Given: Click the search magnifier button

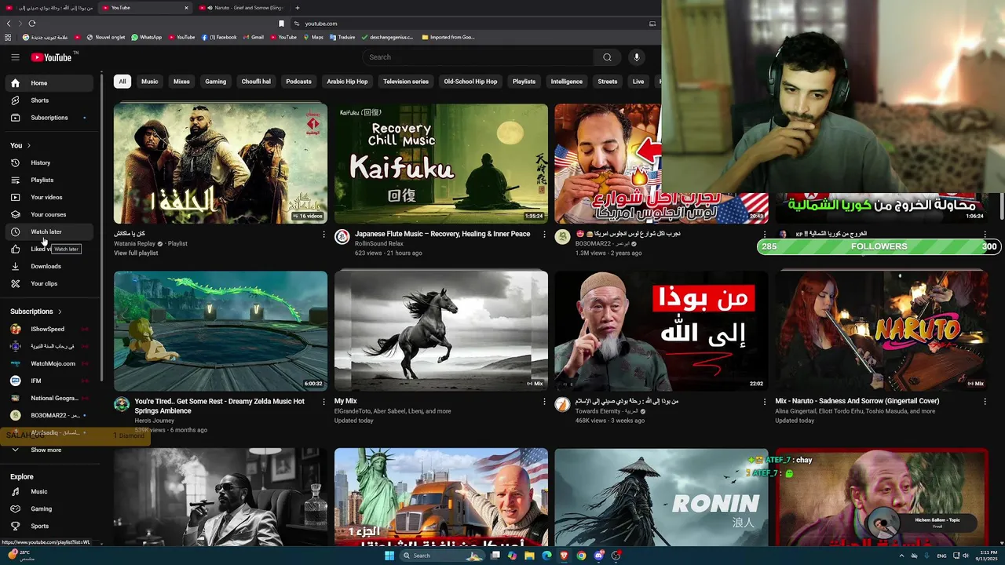Looking at the screenshot, I should 607,57.
